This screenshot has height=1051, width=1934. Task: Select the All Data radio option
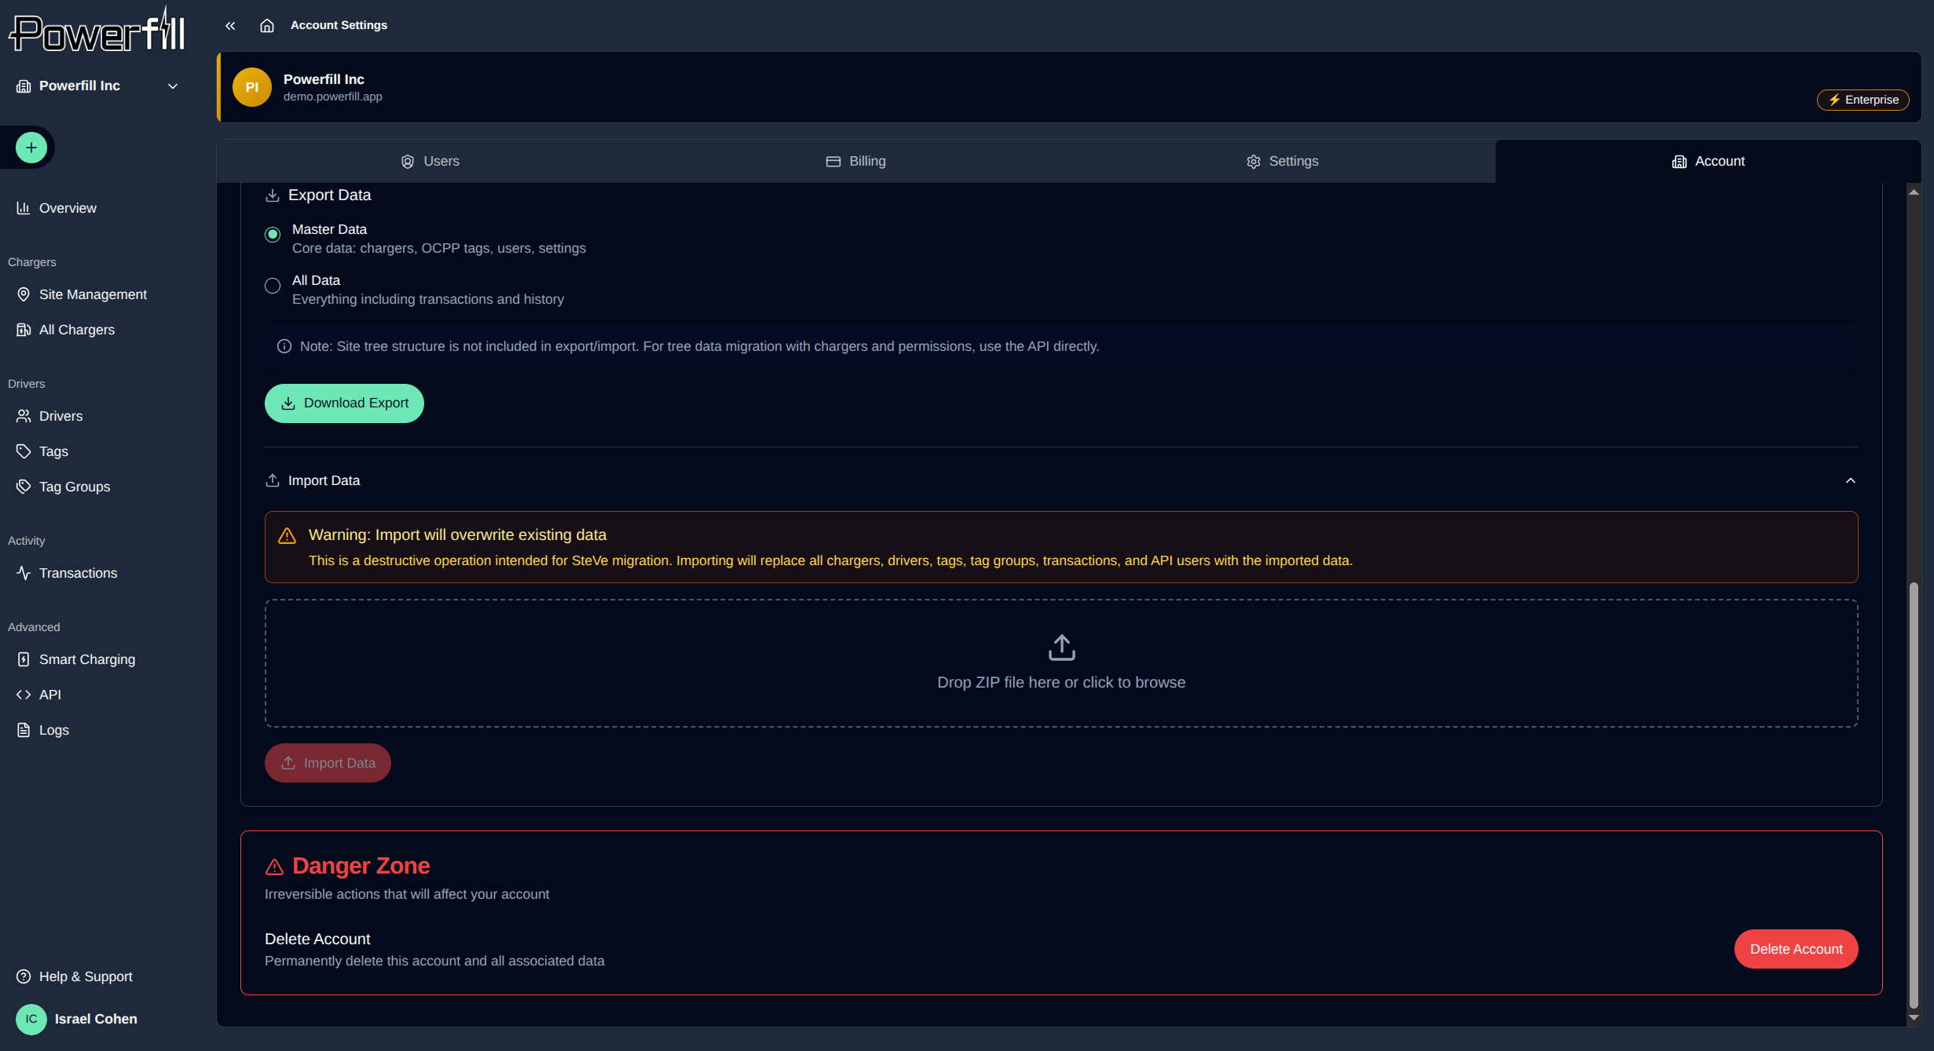point(273,286)
